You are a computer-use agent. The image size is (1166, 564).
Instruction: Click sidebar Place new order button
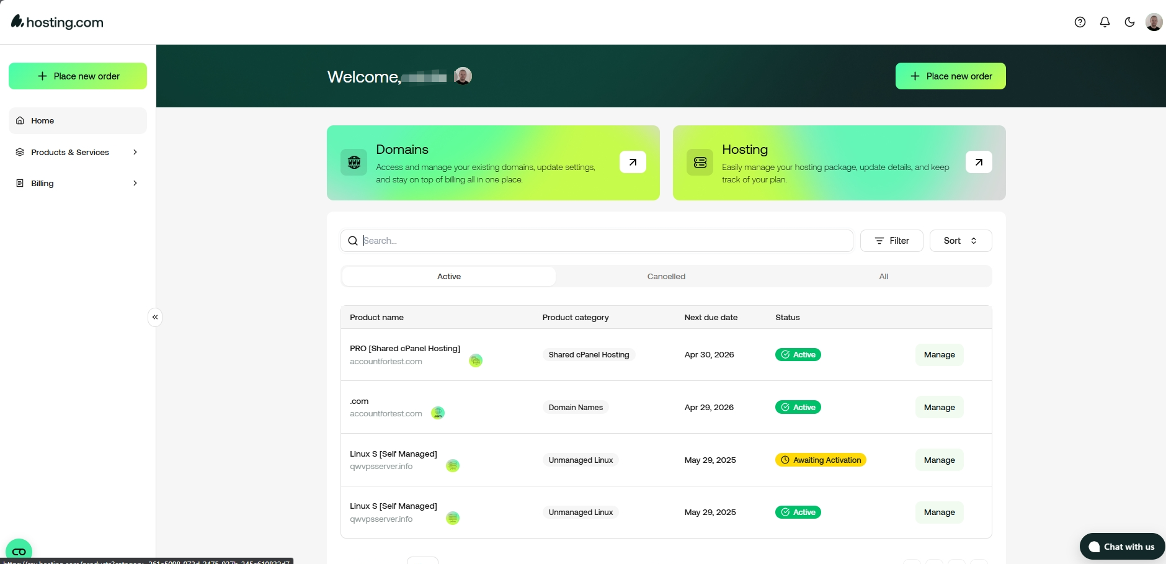coord(78,76)
